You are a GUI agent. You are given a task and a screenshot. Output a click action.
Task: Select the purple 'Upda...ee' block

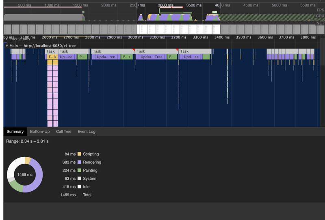pyautogui.click(x=106, y=57)
